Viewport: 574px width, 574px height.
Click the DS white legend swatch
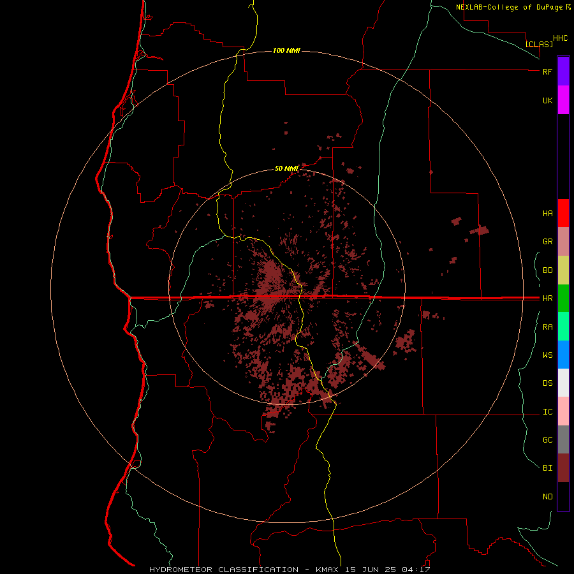563,383
